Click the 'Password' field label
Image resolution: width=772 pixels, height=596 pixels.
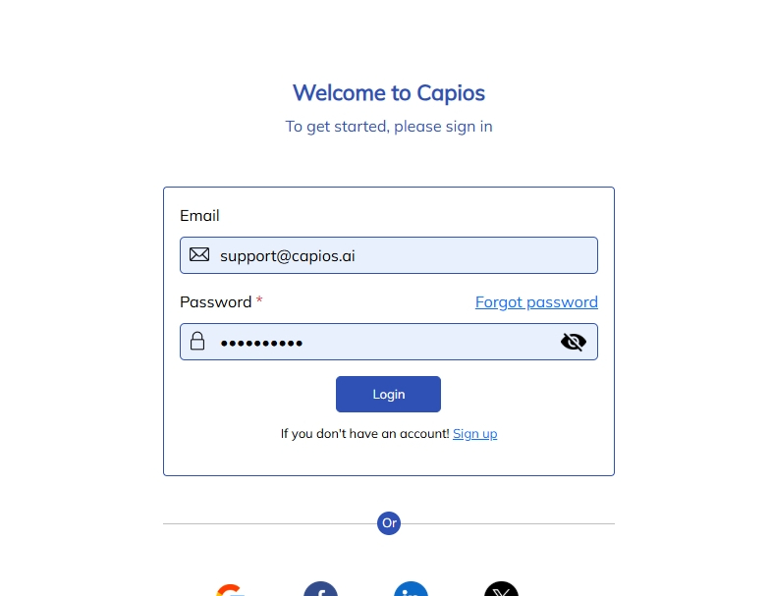[x=216, y=301]
